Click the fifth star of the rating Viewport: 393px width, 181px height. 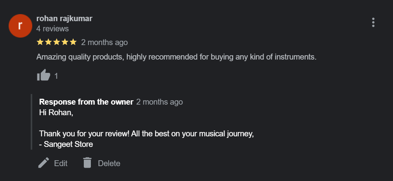(x=73, y=42)
